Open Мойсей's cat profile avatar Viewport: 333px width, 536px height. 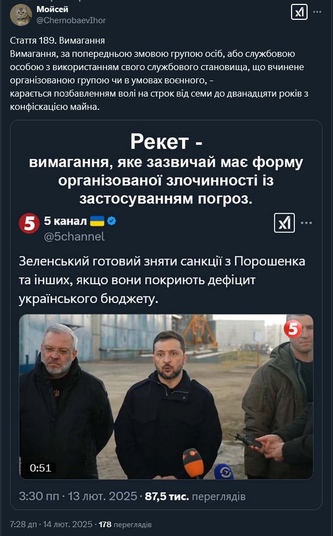[21, 15]
